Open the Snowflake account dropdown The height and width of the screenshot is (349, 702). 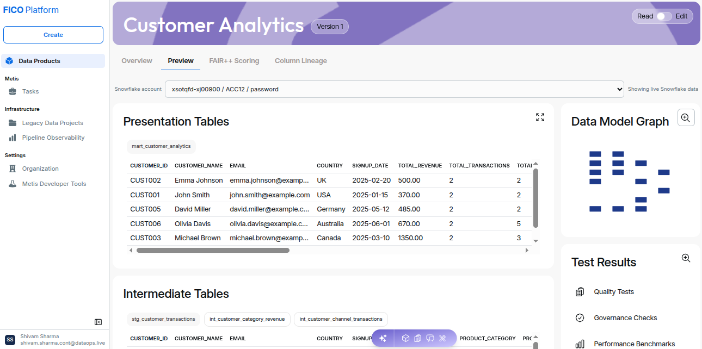click(395, 89)
